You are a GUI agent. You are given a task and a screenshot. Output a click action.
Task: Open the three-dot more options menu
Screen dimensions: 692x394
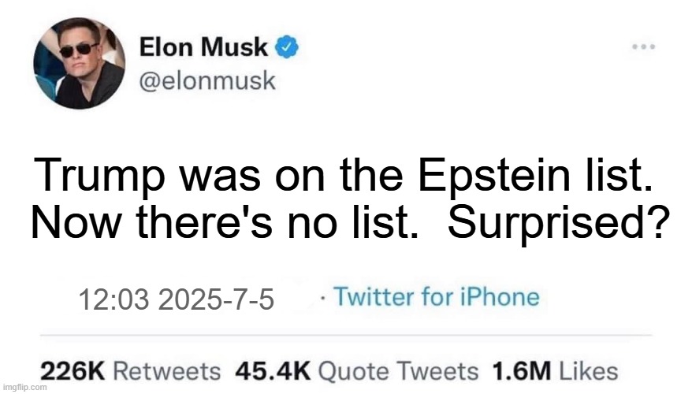coord(643,46)
